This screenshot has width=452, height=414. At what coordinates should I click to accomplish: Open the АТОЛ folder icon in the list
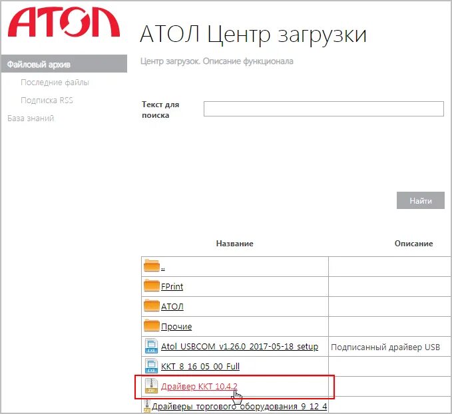pyautogui.click(x=152, y=306)
